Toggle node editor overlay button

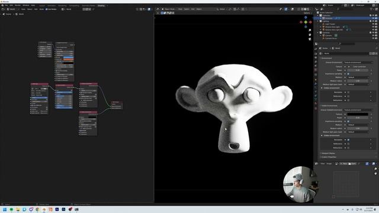coord(149,9)
